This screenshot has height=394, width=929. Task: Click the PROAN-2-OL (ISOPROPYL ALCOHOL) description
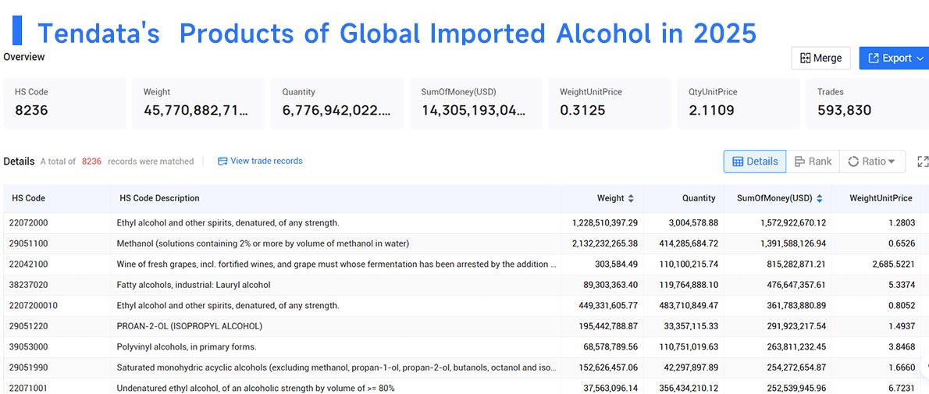(x=190, y=326)
